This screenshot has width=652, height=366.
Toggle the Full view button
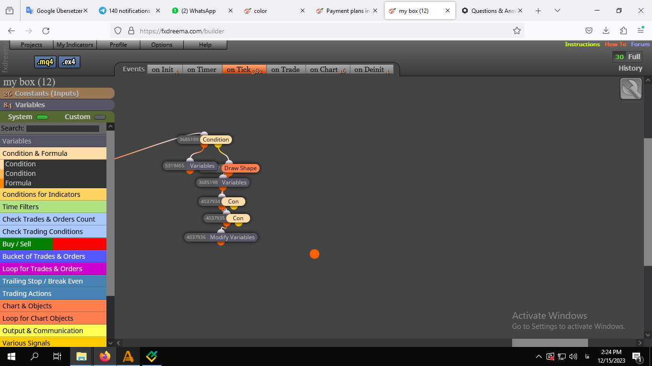tap(634, 57)
